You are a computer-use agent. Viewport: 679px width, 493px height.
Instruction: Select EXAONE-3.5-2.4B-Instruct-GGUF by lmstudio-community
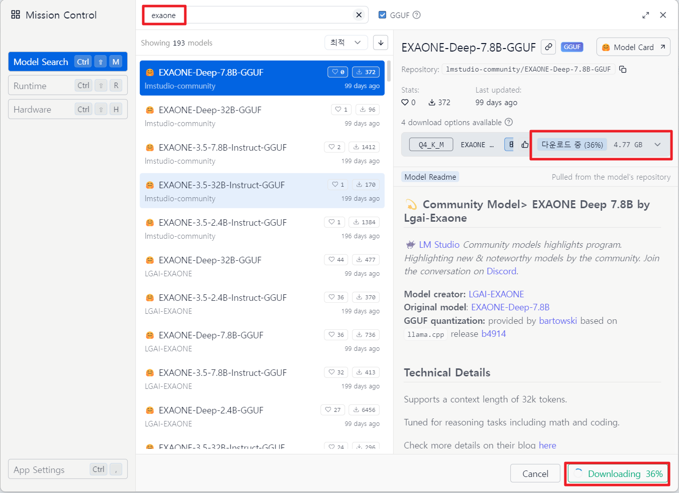[262, 228]
